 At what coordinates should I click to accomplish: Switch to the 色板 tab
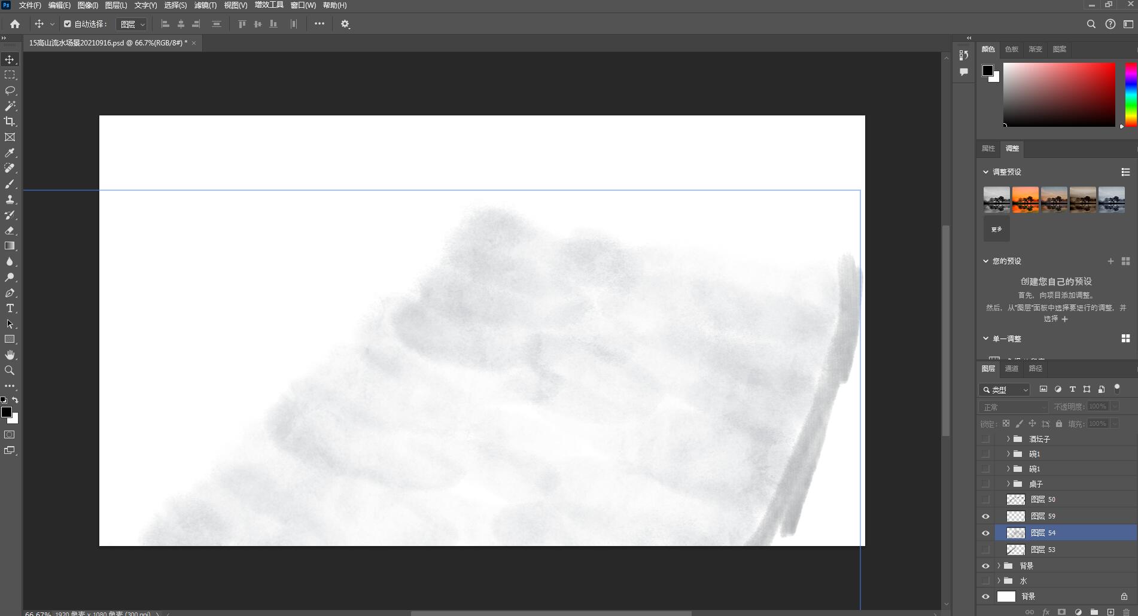pos(1012,49)
